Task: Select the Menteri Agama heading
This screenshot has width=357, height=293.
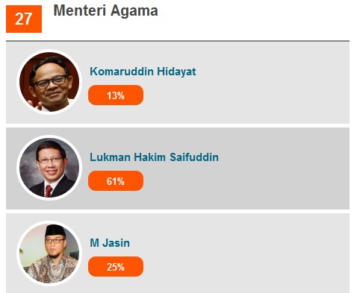Action: point(106,10)
